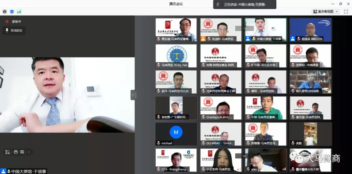Click the red recording indicator dot
The height and width of the screenshot is (174, 352).
pyautogui.click(x=7, y=22)
